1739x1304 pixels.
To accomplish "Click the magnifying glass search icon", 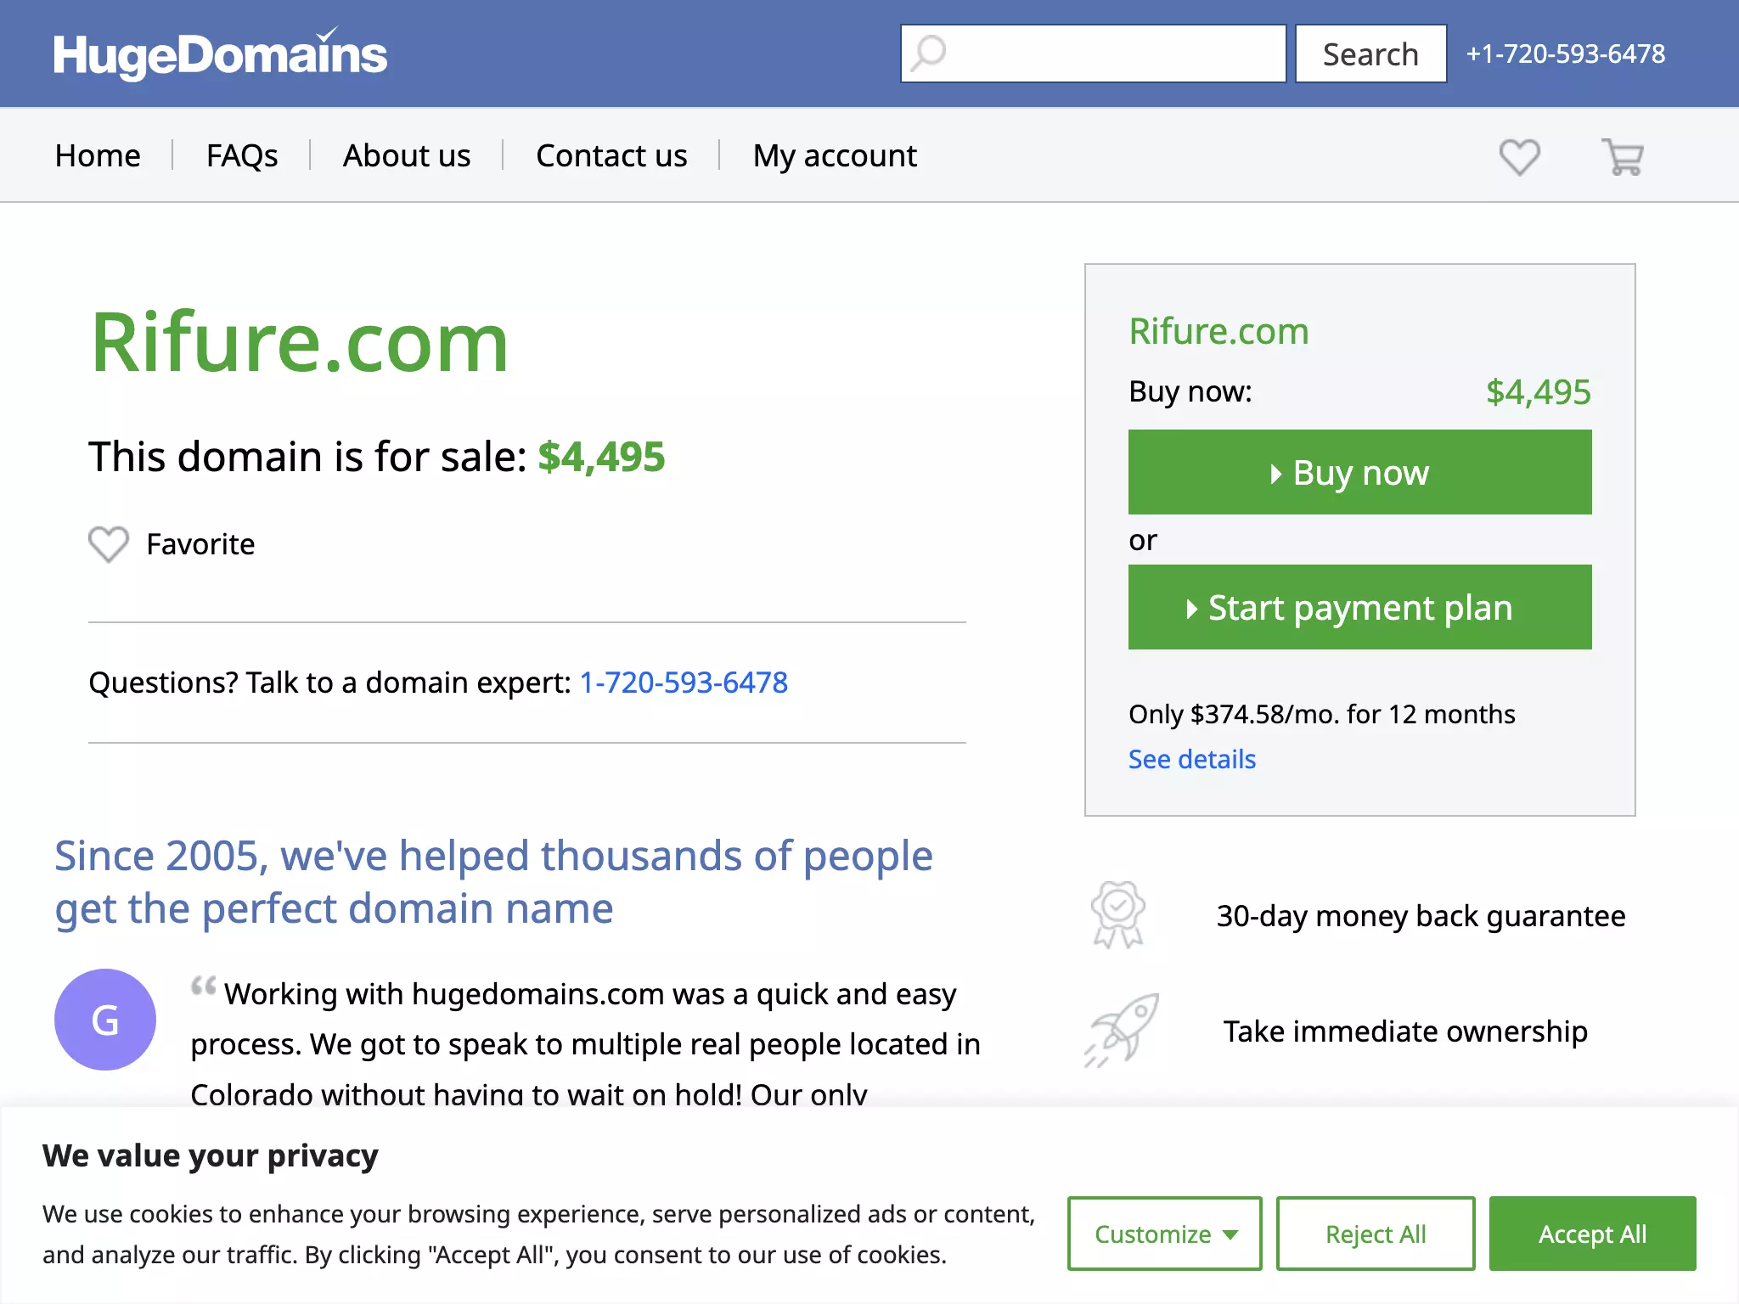I will (928, 53).
